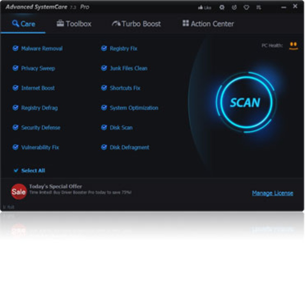Toggle the Disk Scan checkbox
Viewport: 305px width, 287px height.
[x=104, y=127]
